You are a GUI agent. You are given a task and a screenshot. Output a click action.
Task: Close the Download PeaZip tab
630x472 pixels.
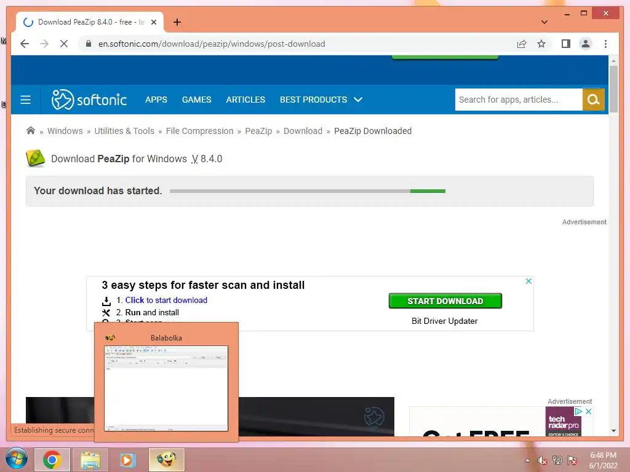(x=153, y=22)
